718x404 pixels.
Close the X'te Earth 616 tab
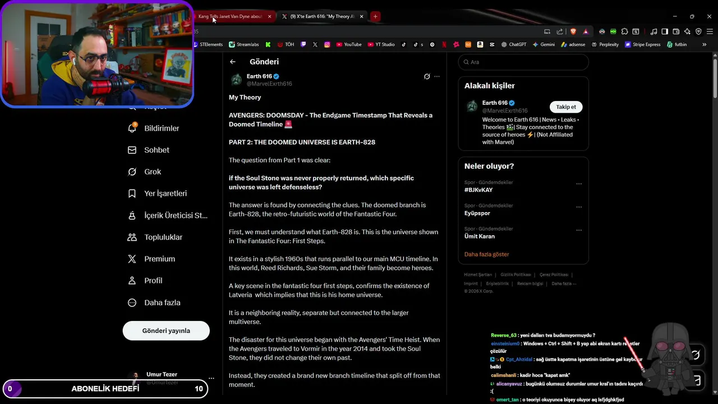click(361, 16)
